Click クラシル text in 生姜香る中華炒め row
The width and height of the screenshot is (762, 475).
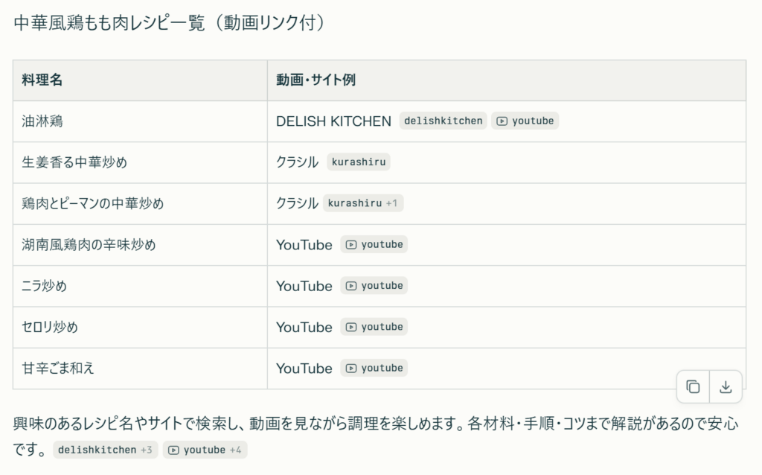coord(297,162)
